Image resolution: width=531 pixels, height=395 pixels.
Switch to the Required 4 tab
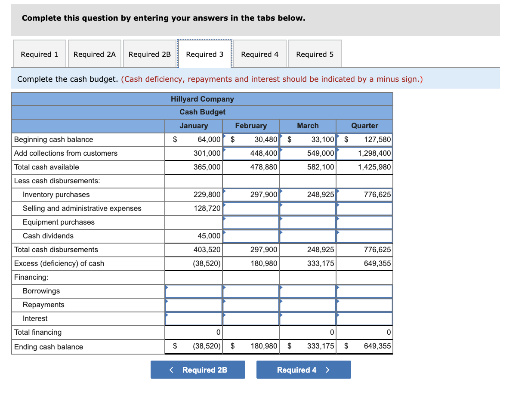260,53
